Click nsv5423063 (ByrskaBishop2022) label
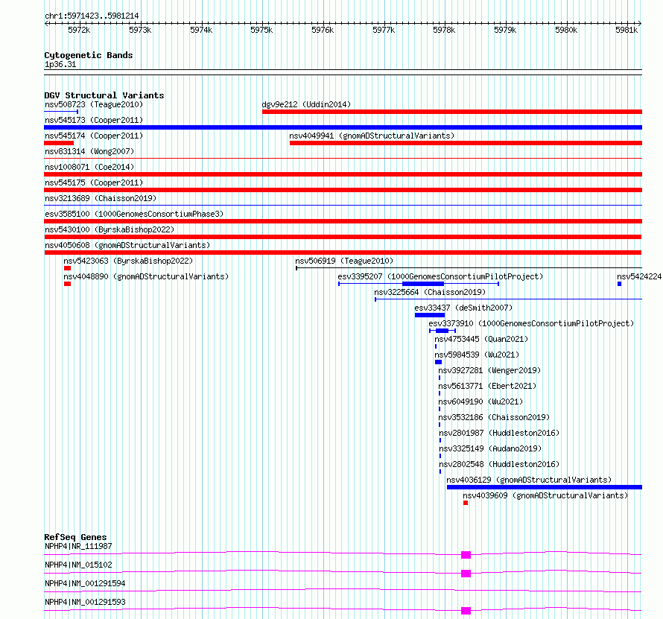 point(128,261)
